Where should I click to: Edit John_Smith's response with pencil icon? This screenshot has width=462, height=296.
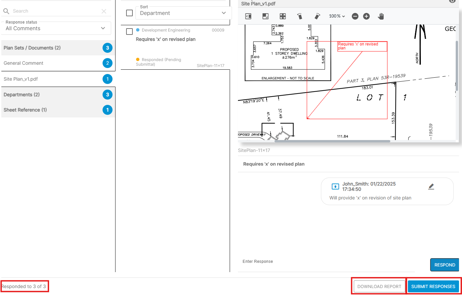point(431,186)
